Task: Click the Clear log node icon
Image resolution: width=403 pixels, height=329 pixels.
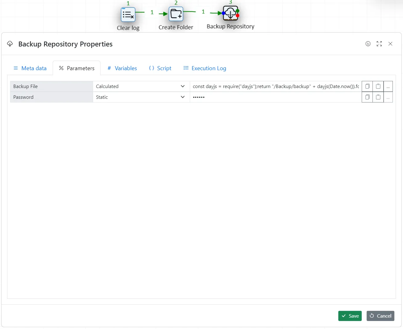Action: tap(128, 14)
